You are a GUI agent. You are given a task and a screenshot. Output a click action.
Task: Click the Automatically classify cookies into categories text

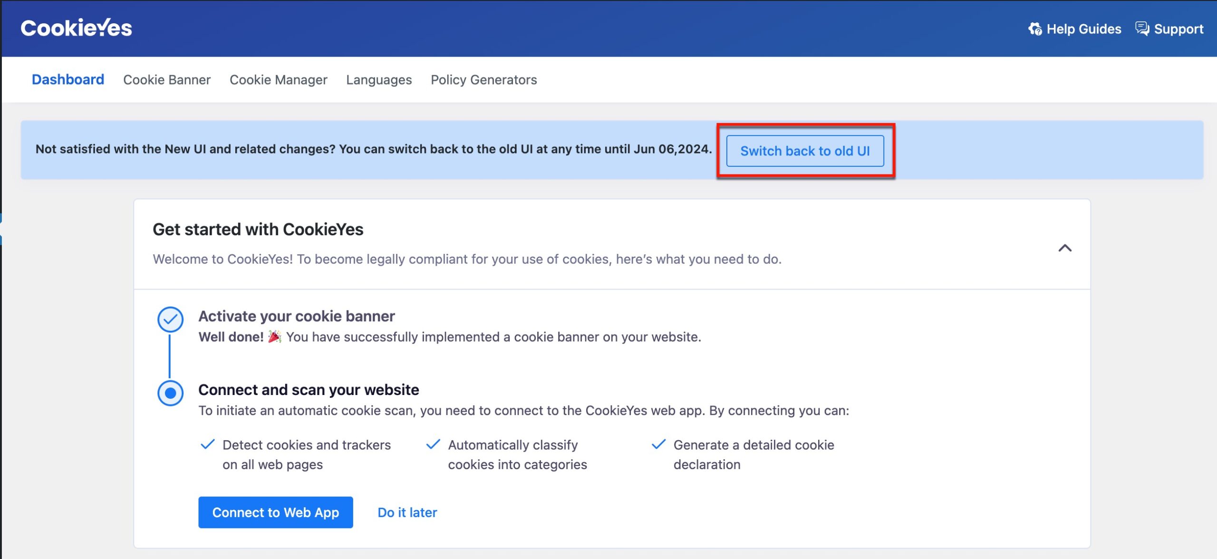[518, 454]
